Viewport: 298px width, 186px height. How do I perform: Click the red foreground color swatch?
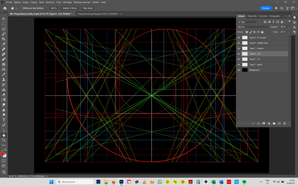[x=3, y=154]
